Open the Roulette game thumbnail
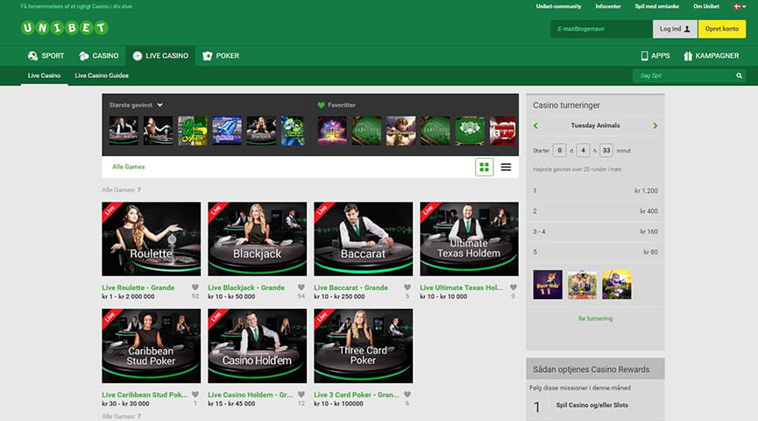This screenshot has width=758, height=421. [x=151, y=239]
